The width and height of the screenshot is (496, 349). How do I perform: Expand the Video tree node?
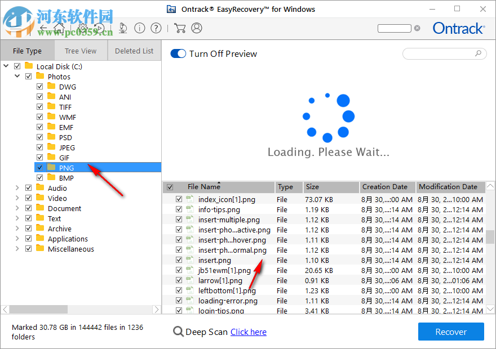tap(17, 198)
